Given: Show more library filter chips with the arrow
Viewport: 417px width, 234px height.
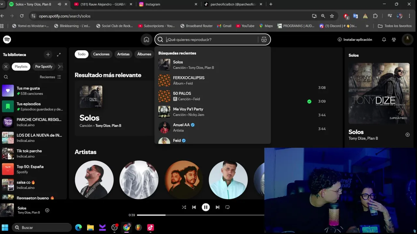Looking at the screenshot, I should click(60, 66).
